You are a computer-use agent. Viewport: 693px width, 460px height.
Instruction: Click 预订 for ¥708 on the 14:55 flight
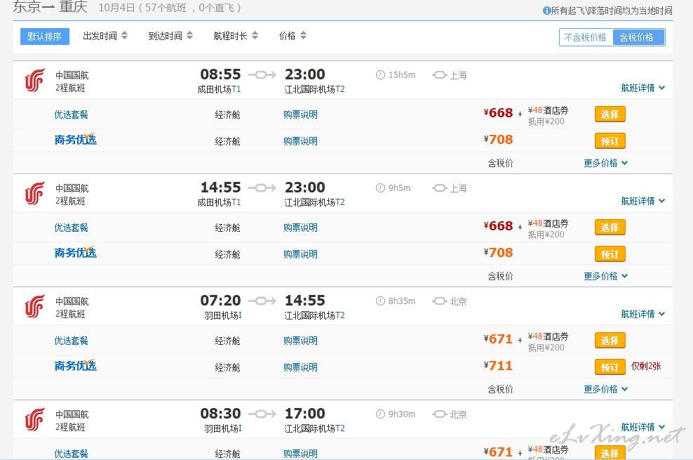click(610, 254)
